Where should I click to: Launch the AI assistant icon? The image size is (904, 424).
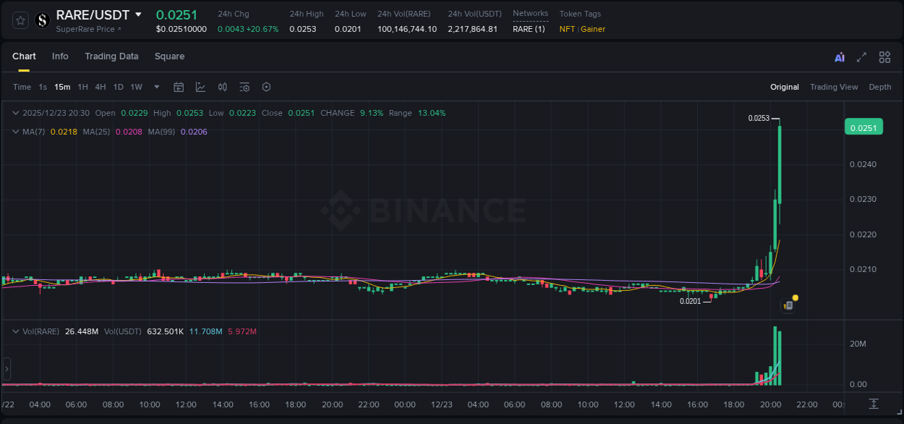pyautogui.click(x=839, y=56)
